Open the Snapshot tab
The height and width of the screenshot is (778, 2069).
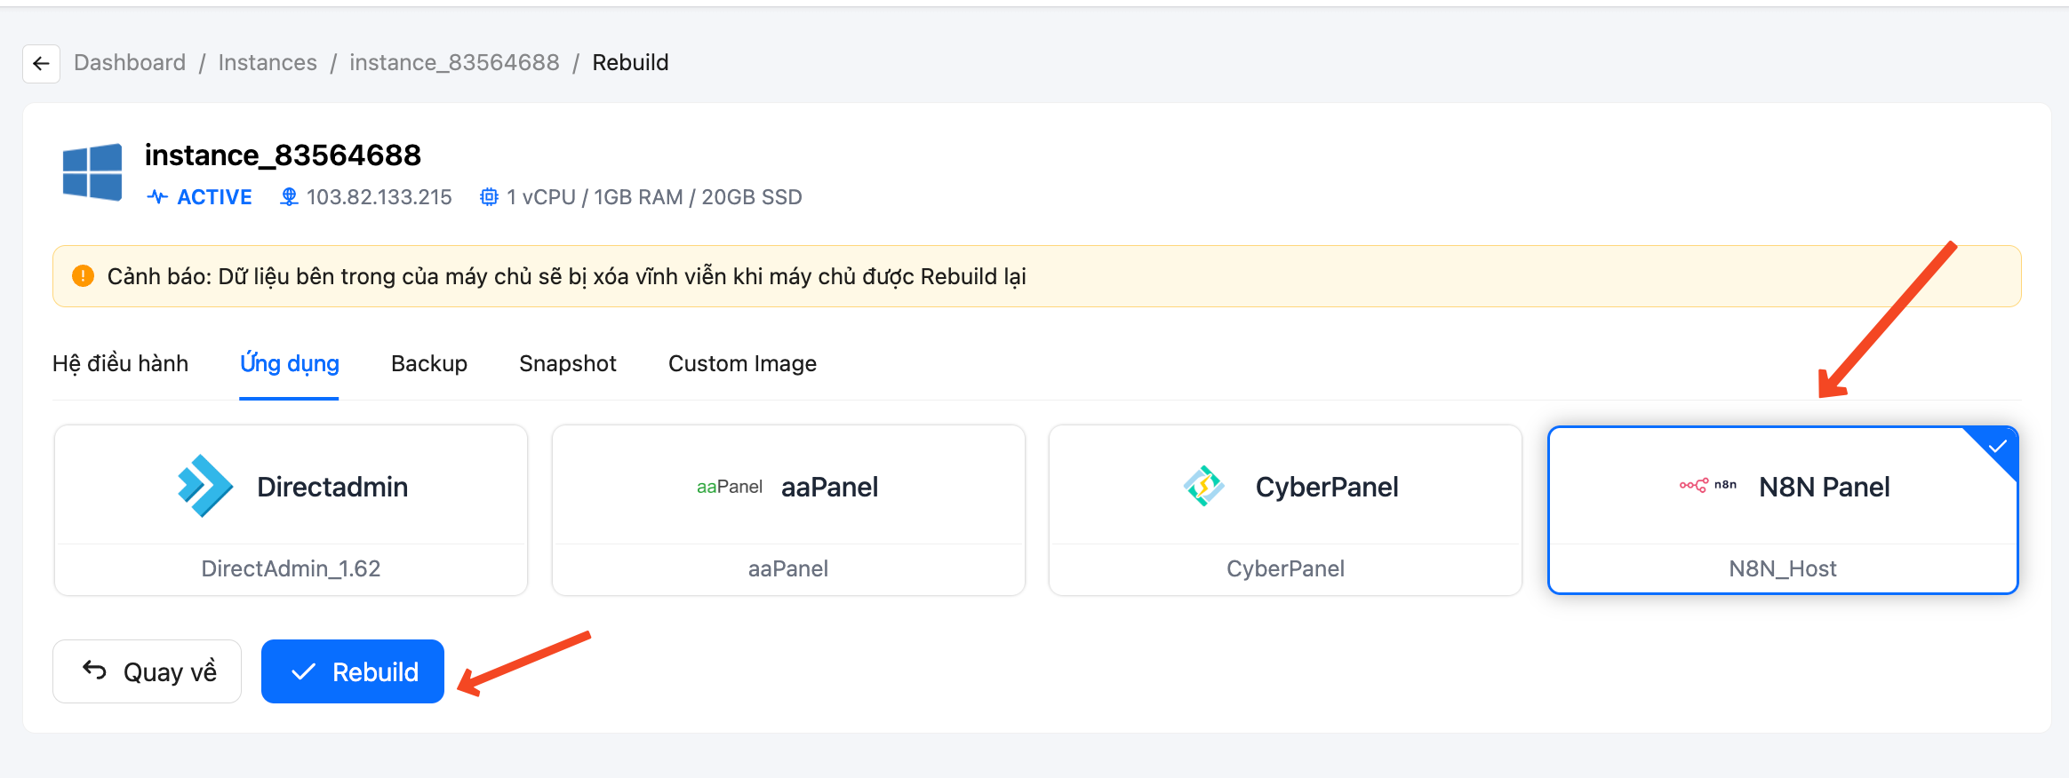click(x=568, y=363)
